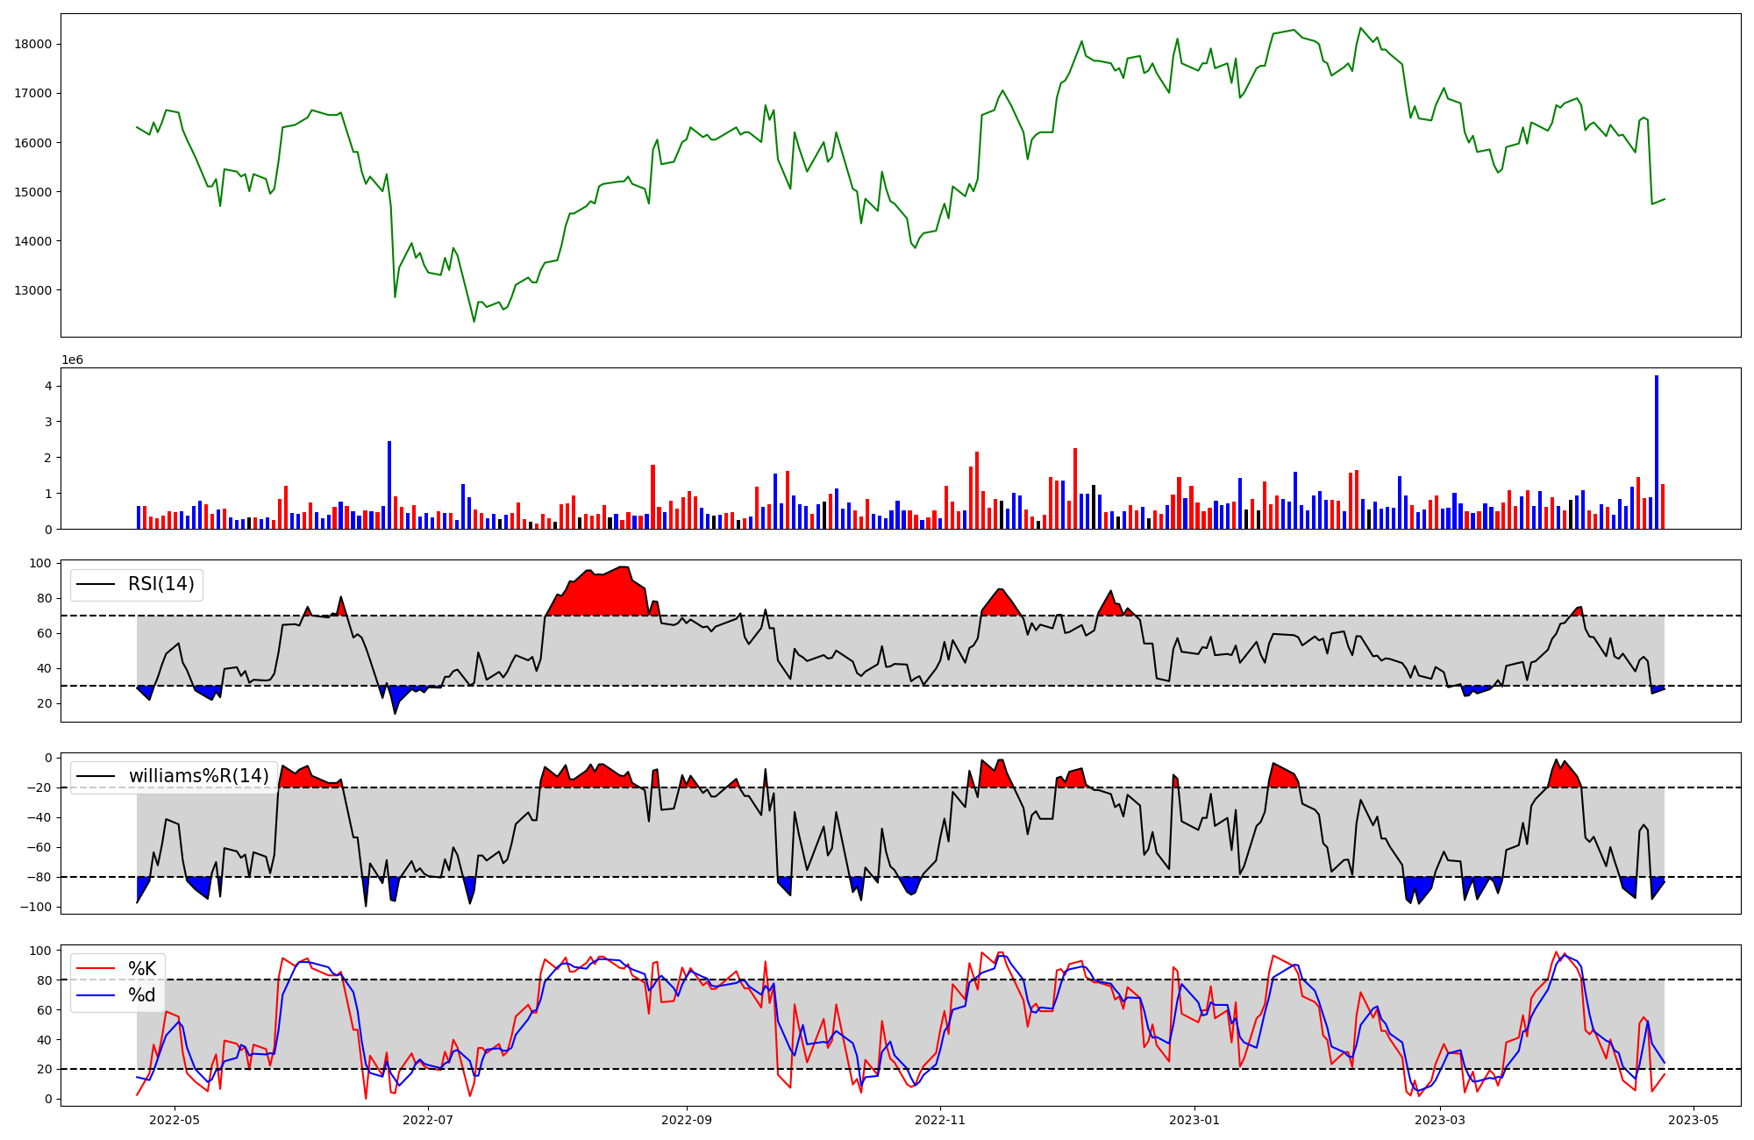This screenshot has height=1140, width=1754.
Task: Click the red %K legend entry
Action: 141,969
